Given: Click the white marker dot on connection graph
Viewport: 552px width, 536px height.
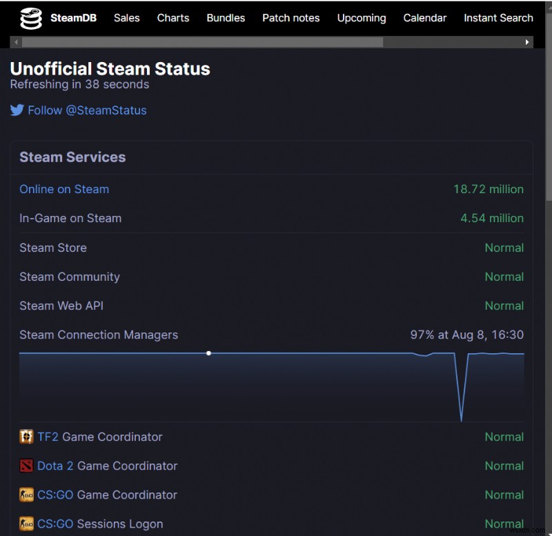Looking at the screenshot, I should click(208, 353).
